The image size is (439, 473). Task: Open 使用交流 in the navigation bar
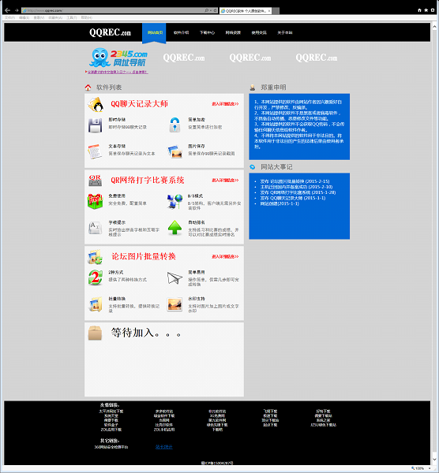click(x=259, y=32)
